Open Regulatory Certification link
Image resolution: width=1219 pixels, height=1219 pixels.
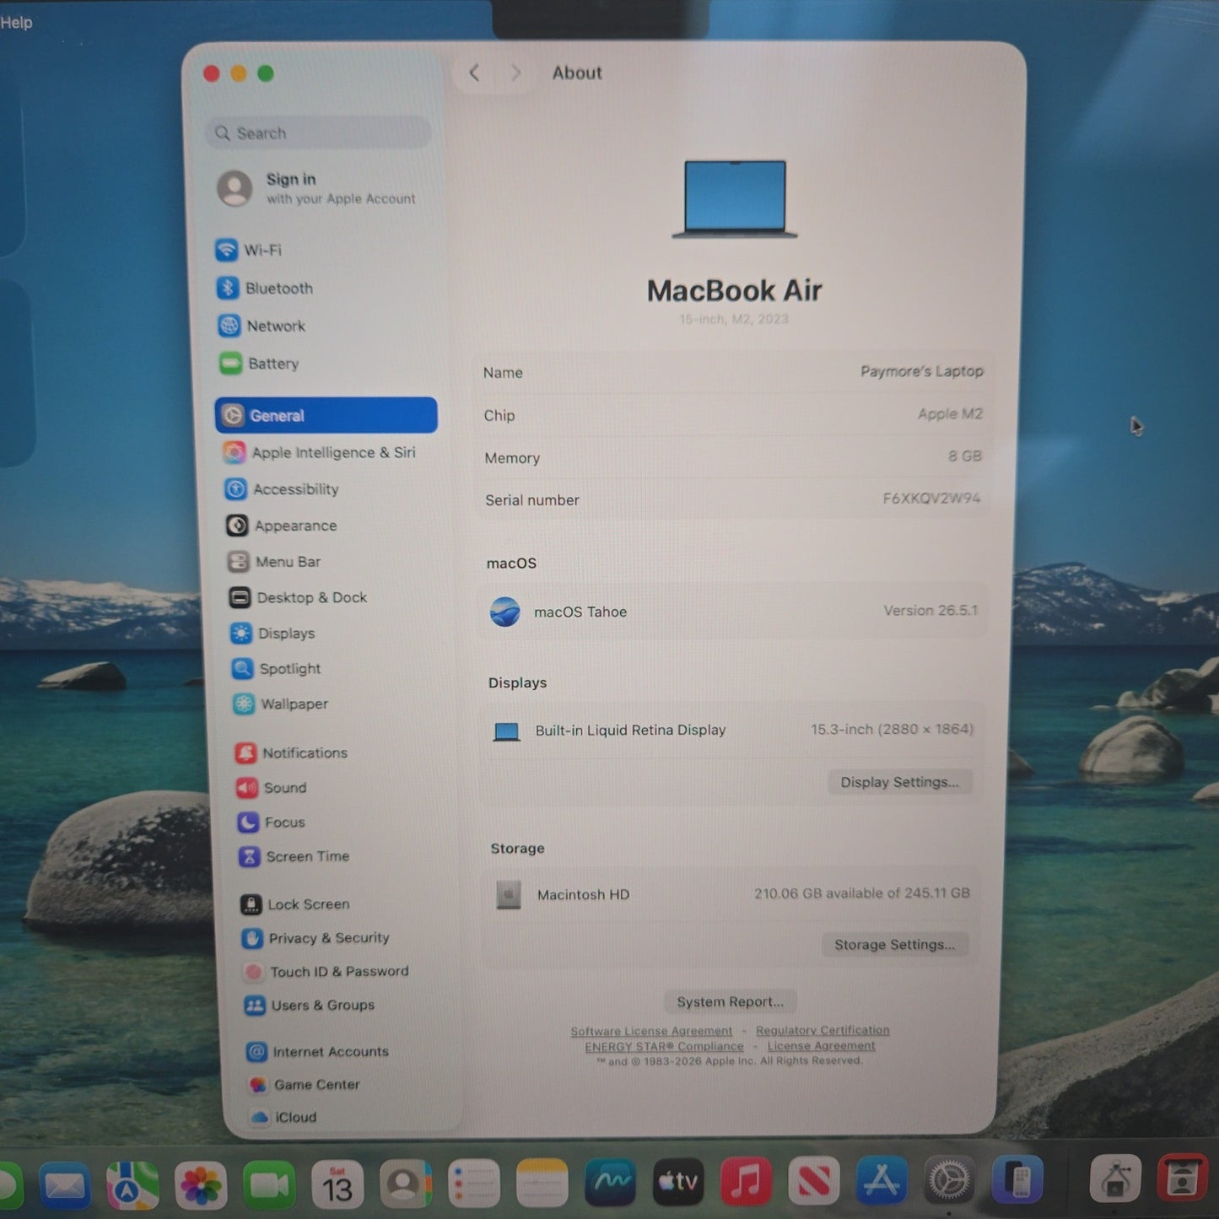coord(823,1030)
